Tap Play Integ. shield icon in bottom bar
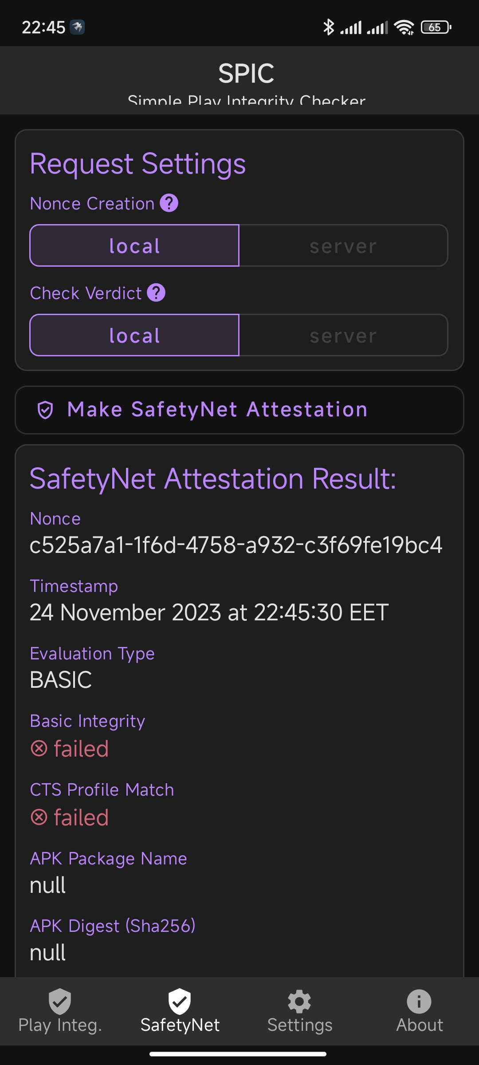This screenshot has width=479, height=1065. 60,1001
